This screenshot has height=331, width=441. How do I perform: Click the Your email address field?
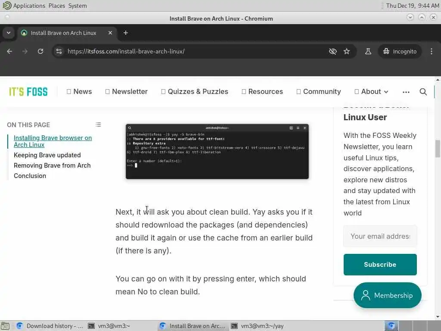point(380,236)
